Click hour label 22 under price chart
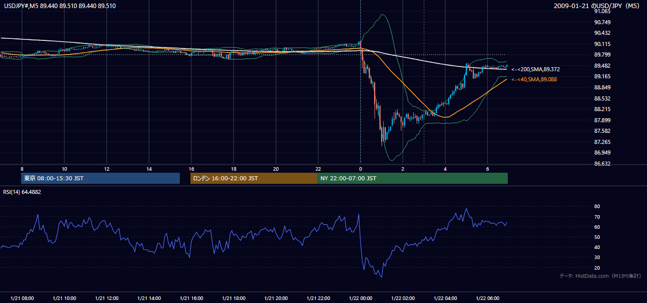The image size is (647, 303). click(318, 169)
